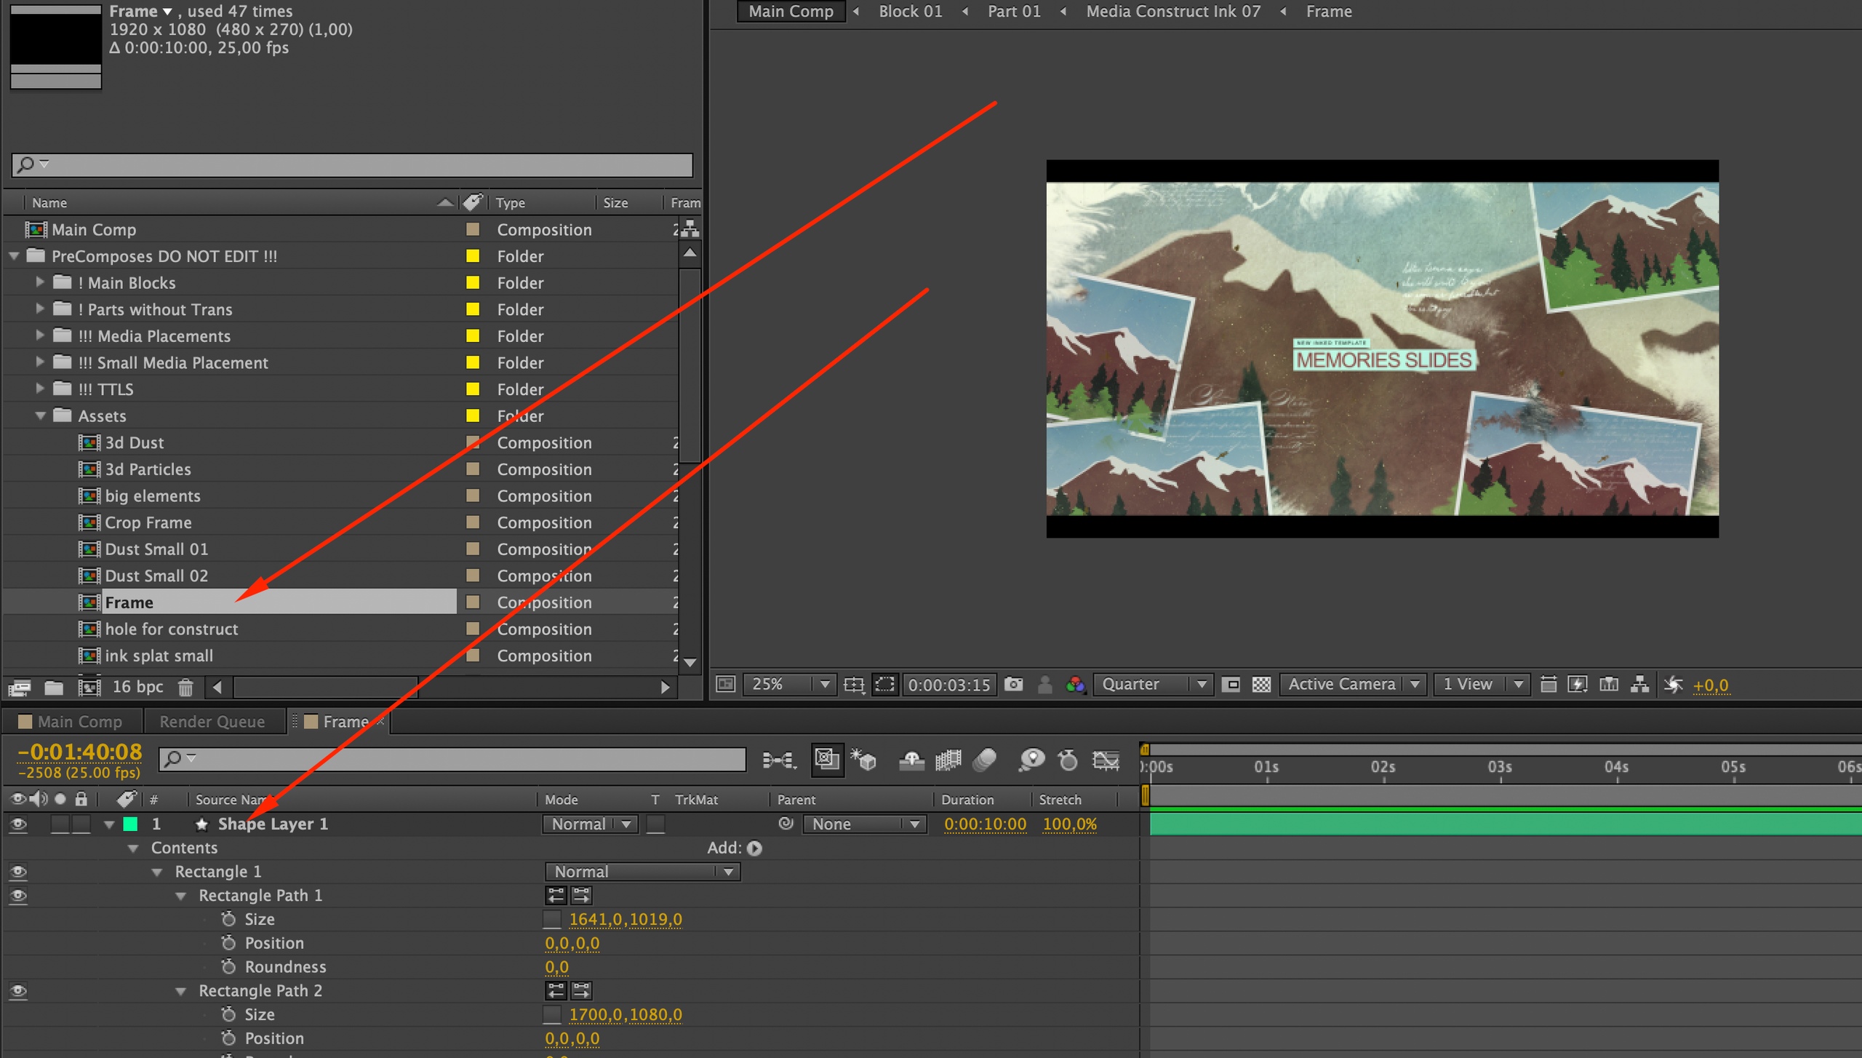Hide Shape Layer 1 with its eye icon
Screen dimensions: 1862x1058
(x=18, y=824)
